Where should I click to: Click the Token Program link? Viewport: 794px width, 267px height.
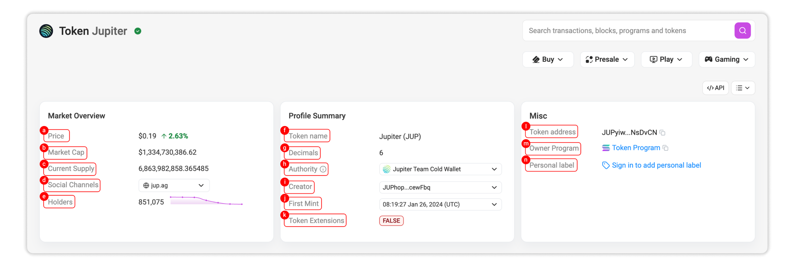pyautogui.click(x=636, y=148)
